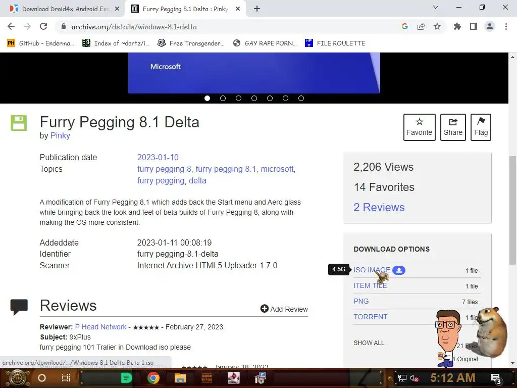Open the network tray icon
Image resolution: width=517 pixels, height=388 pixels.
[x=402, y=378]
